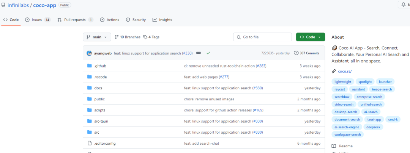Viewport: 410px width, 153px height.
Task: Click the .editorconfig file icon
Action: click(90, 143)
